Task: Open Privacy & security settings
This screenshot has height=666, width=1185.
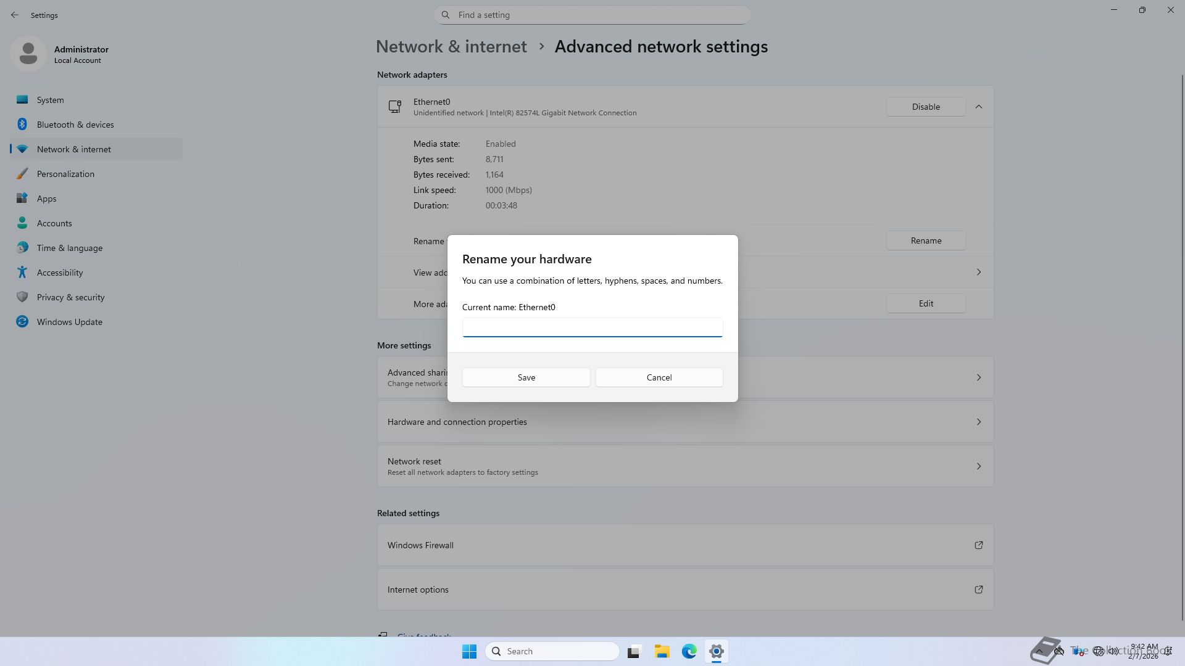Action: pyautogui.click(x=70, y=297)
